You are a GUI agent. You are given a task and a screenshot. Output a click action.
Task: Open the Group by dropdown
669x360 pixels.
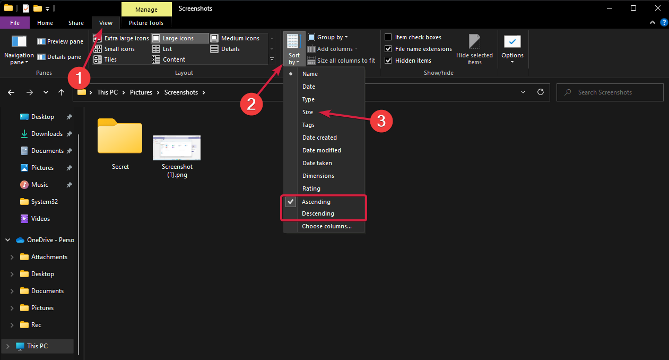click(328, 37)
